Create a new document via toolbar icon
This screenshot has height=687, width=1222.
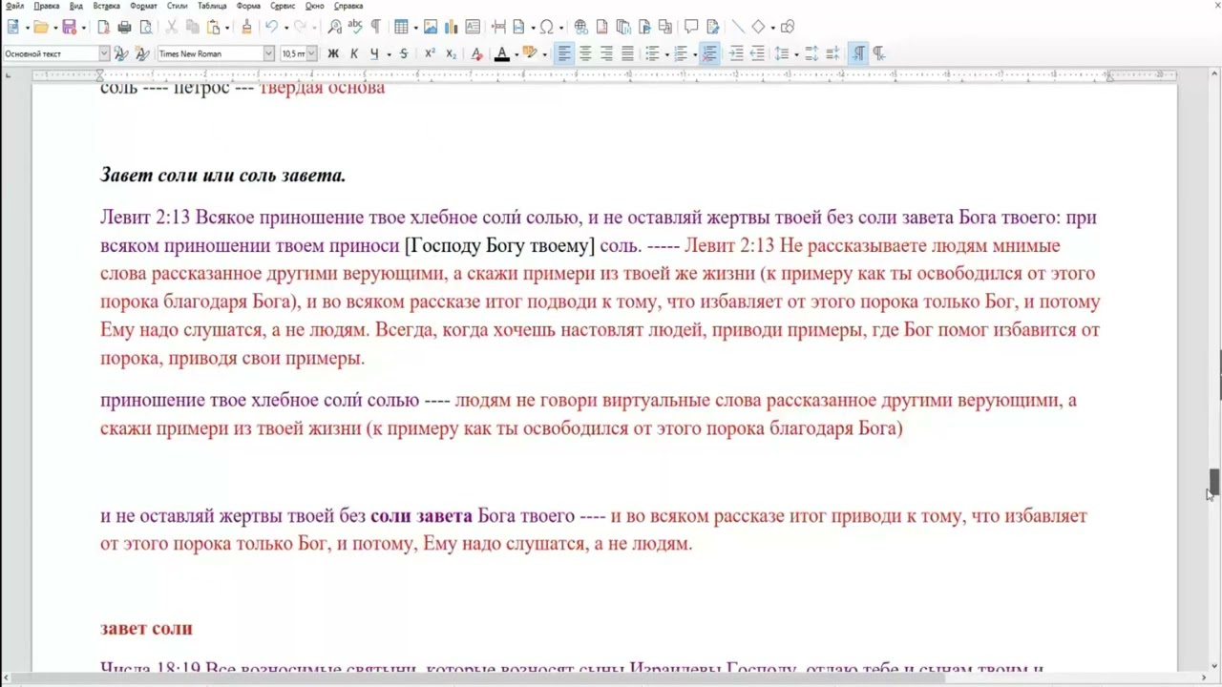pyautogui.click(x=13, y=27)
